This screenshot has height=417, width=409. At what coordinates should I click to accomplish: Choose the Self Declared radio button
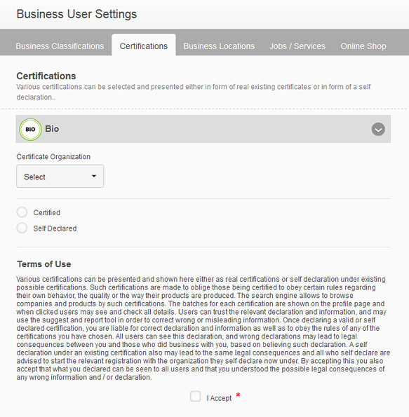[x=22, y=228]
